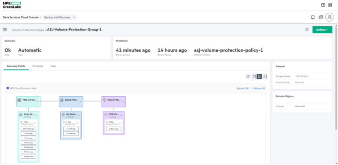
Task: Select the HPE Cloud 16 hours ago recovery point
Action: [x=114, y=129]
